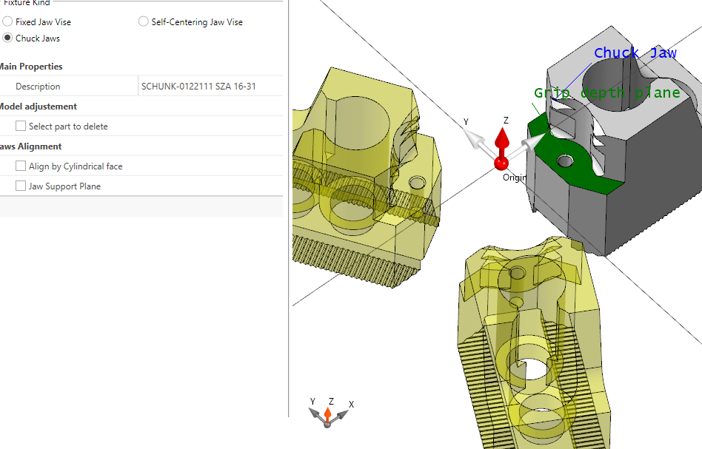The width and height of the screenshot is (702, 449).
Task: Click the white X axis arrow at origin
Action: (529, 141)
